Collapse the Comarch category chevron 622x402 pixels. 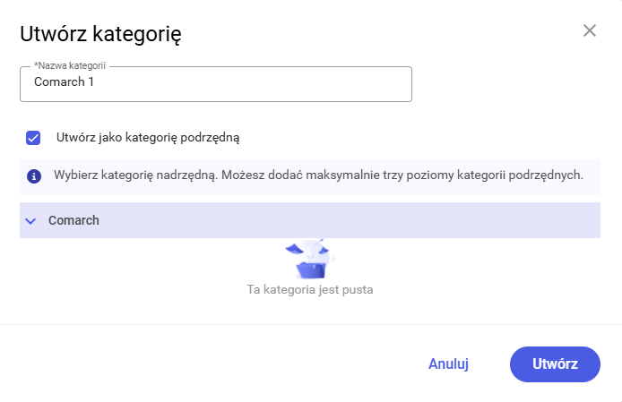point(30,221)
